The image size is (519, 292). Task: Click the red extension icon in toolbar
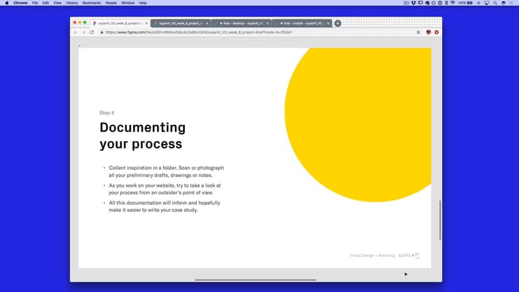[x=437, y=33]
